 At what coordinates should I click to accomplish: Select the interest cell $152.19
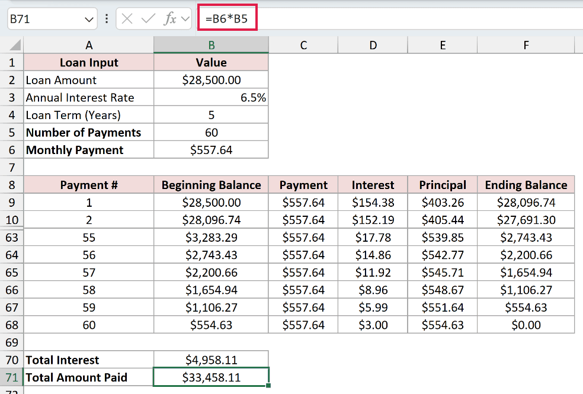pos(373,220)
